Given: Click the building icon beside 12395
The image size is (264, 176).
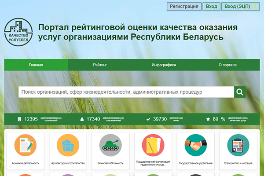Looking at the screenshot, I should pos(19,119).
